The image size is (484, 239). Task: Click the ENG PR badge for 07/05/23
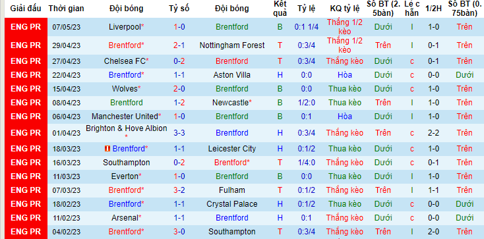(26, 27)
